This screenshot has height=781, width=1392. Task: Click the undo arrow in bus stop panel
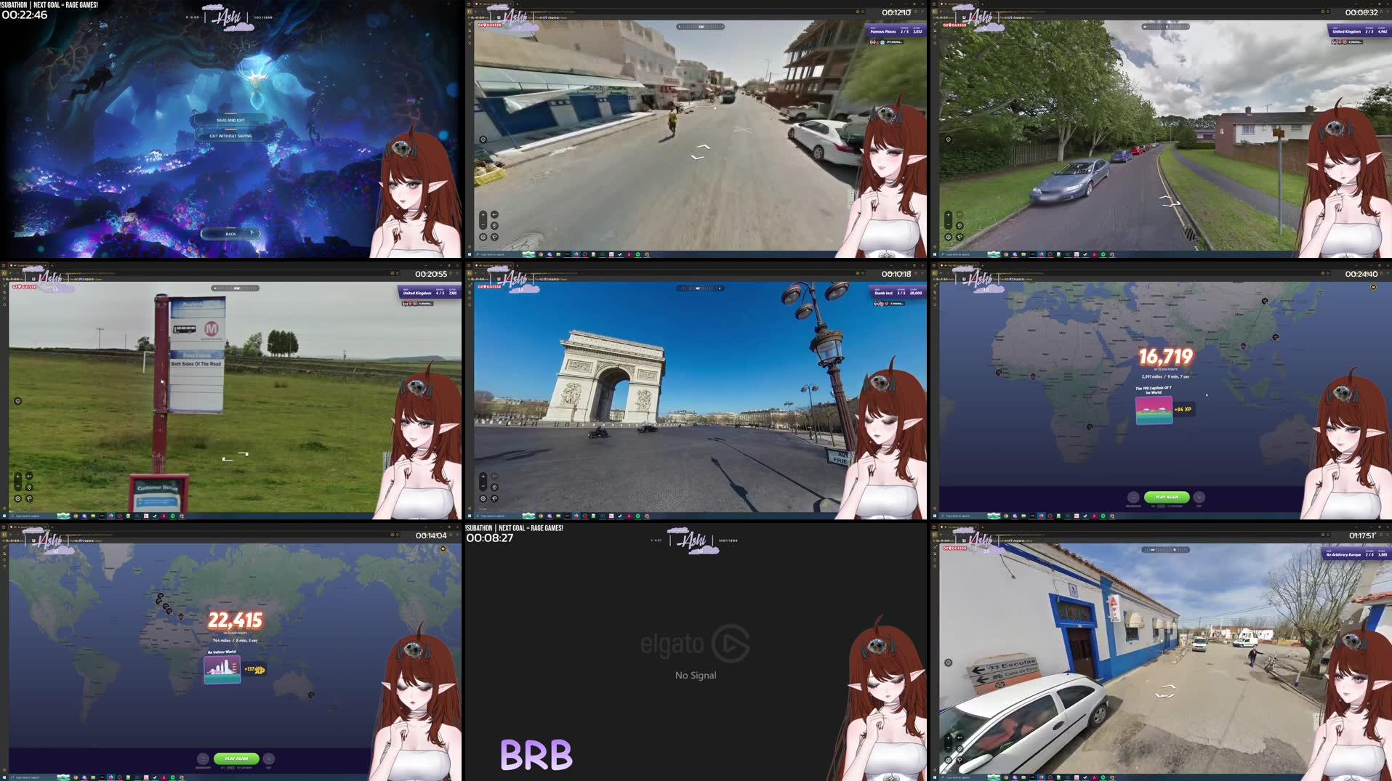click(29, 476)
